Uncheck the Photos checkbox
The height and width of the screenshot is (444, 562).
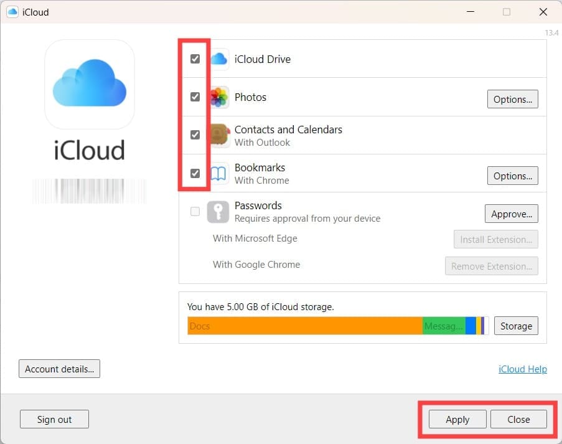pyautogui.click(x=195, y=97)
